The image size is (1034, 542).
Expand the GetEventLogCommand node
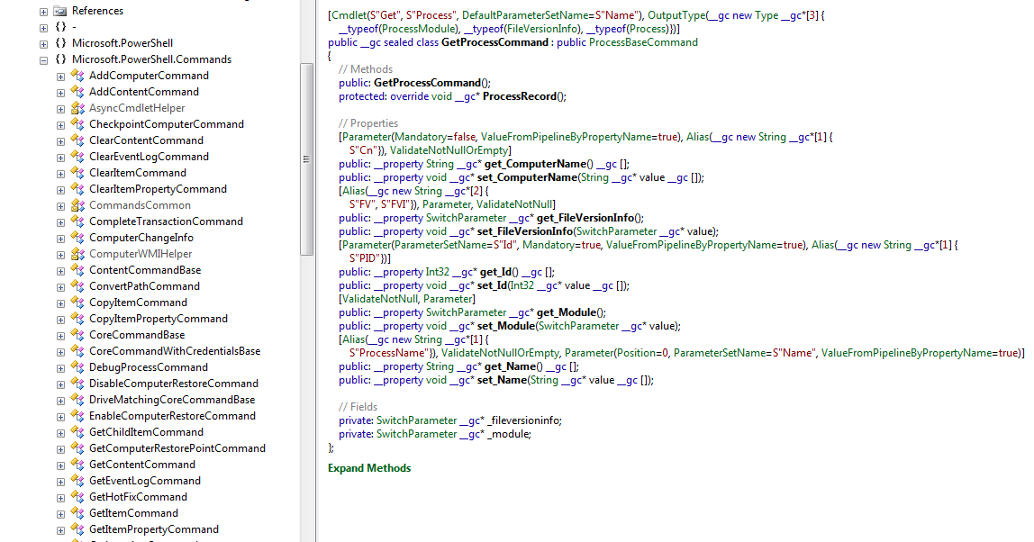coord(60,482)
